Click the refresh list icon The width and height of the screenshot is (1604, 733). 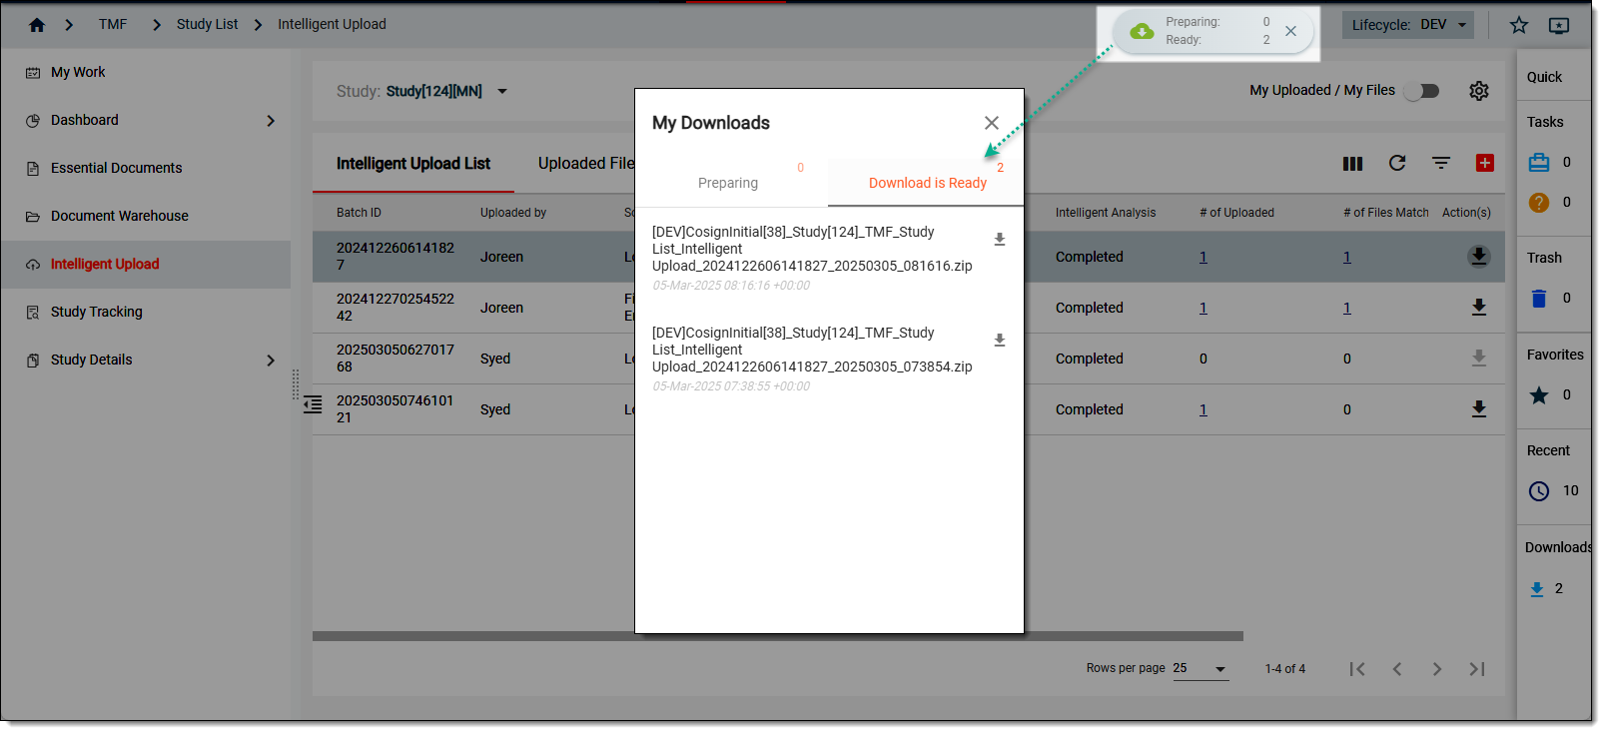click(x=1397, y=163)
